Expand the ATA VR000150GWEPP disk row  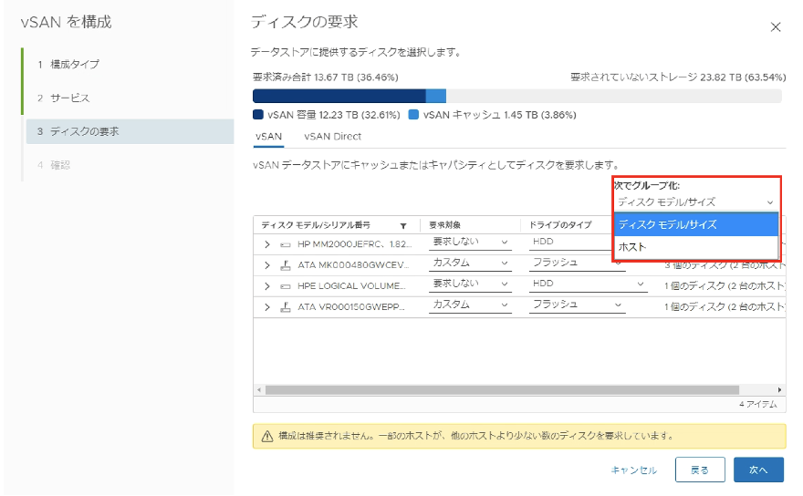click(266, 307)
